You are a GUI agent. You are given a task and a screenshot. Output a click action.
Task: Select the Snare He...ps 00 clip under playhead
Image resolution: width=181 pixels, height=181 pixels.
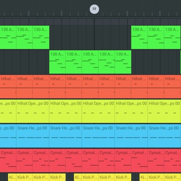98,136
